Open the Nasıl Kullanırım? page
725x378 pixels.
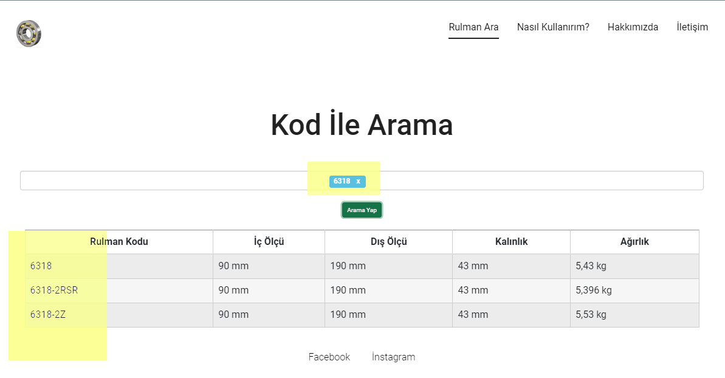point(553,27)
